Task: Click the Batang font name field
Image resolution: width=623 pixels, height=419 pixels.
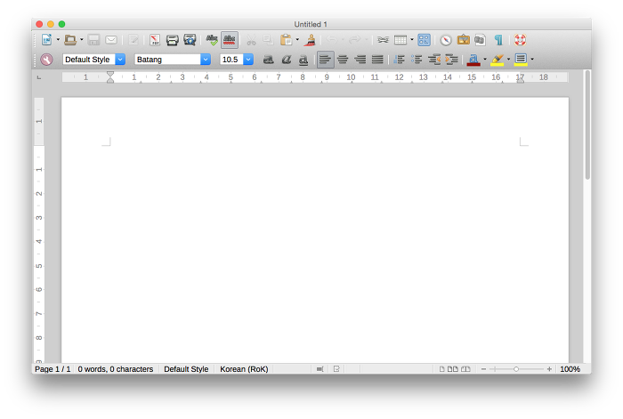Action: pos(167,60)
